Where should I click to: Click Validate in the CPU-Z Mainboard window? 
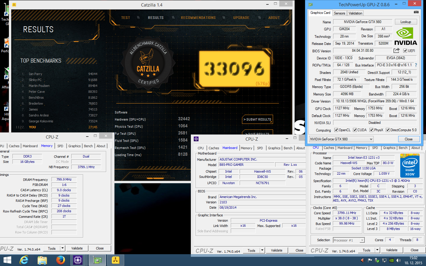[x=277, y=250]
